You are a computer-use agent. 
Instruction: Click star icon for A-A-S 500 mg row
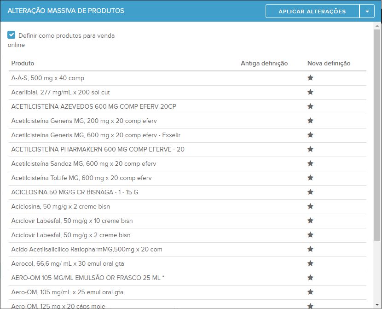coord(310,78)
